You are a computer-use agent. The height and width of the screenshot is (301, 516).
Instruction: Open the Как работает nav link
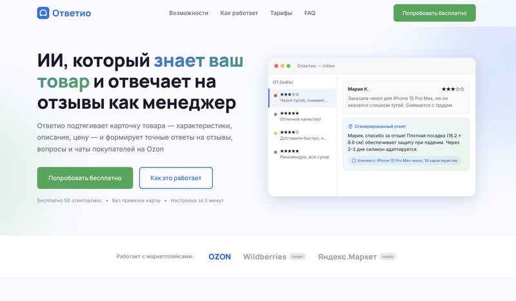239,13
